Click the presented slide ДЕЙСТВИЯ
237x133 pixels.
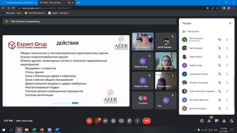(66, 71)
